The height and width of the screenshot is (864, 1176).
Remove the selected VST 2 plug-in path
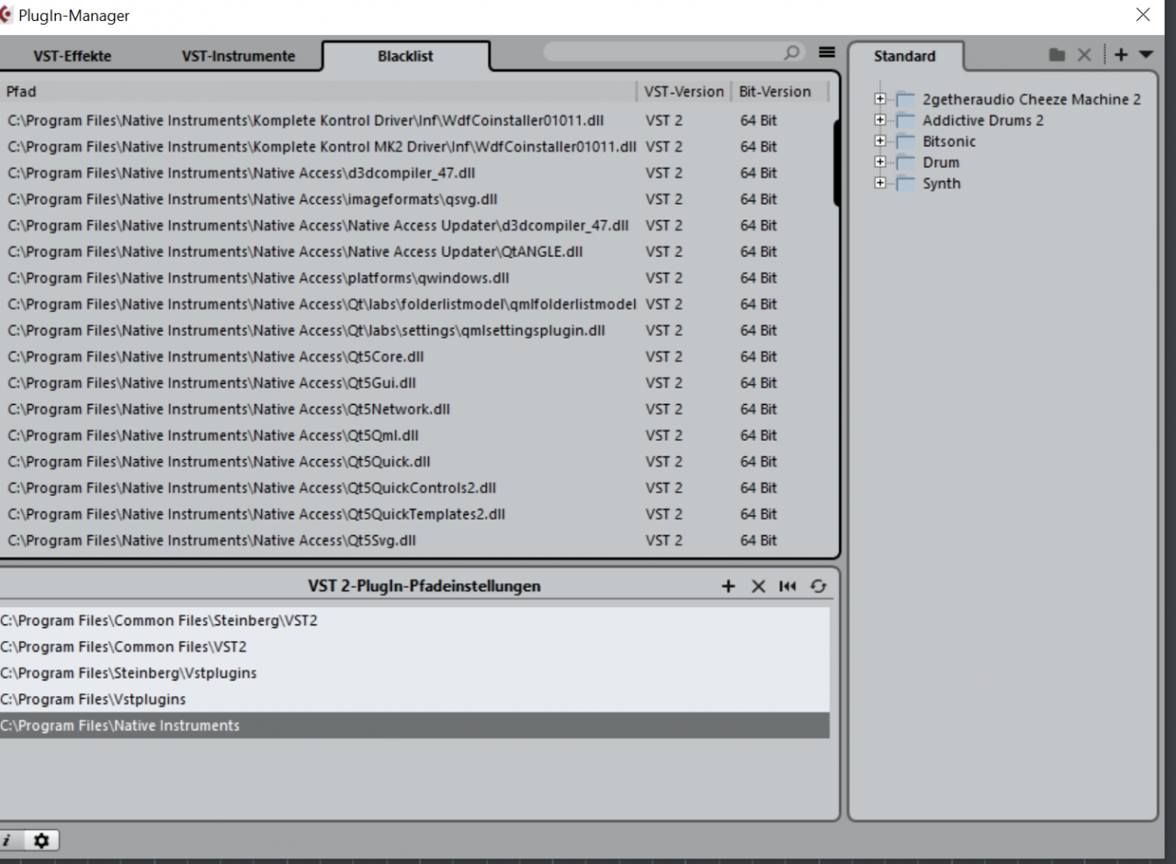[758, 586]
